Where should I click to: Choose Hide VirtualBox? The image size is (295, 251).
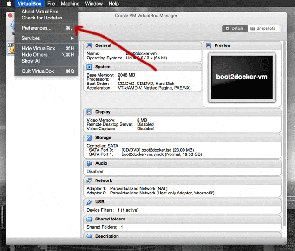(x=46, y=48)
